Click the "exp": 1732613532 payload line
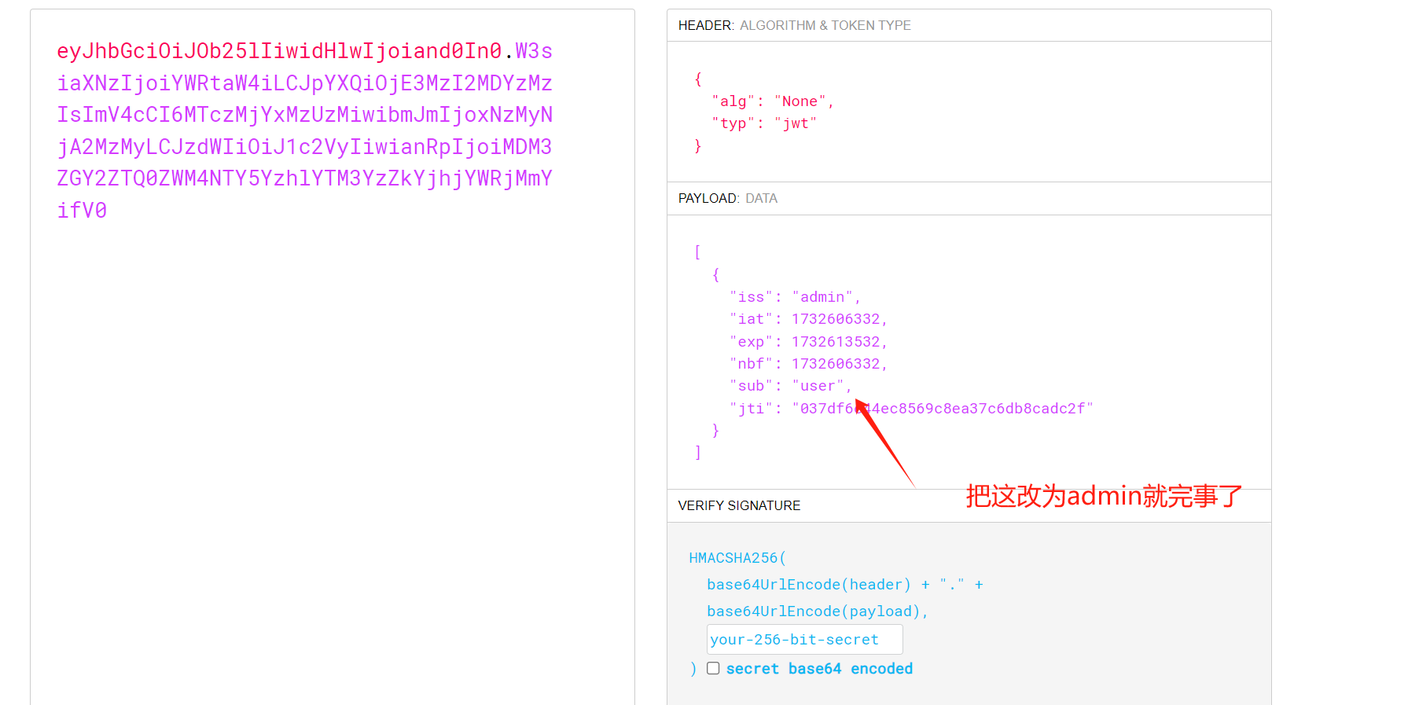Image resolution: width=1408 pixels, height=705 pixels. (808, 342)
